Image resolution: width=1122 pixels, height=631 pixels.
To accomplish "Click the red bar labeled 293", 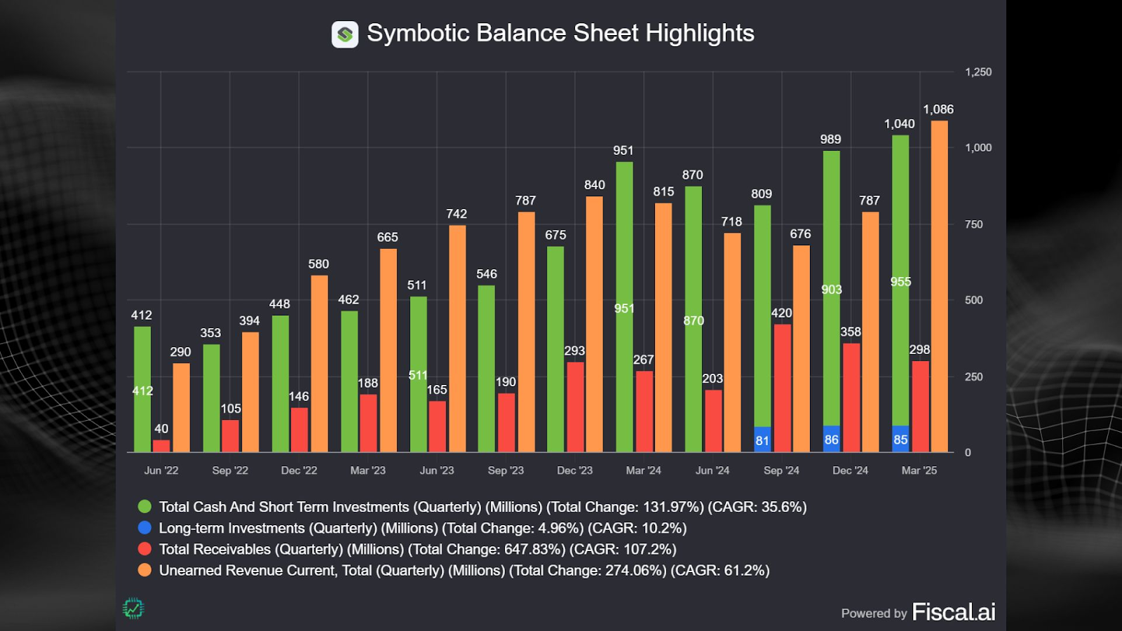I will (x=575, y=407).
